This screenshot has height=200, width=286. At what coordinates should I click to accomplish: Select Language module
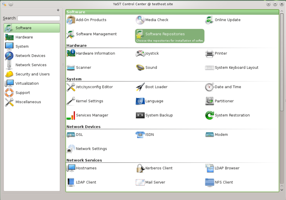point(149,101)
